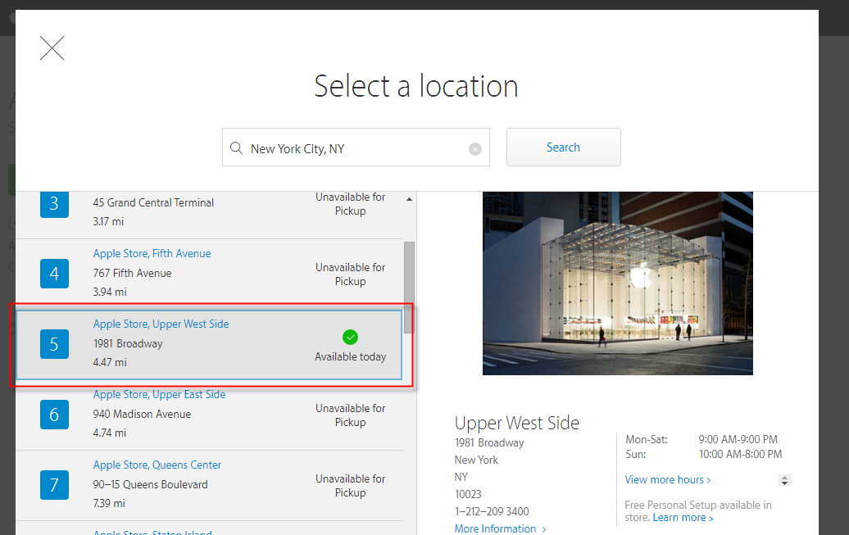This screenshot has height=535, width=849.
Task: Click the Upper West Side store photo
Action: 618,283
